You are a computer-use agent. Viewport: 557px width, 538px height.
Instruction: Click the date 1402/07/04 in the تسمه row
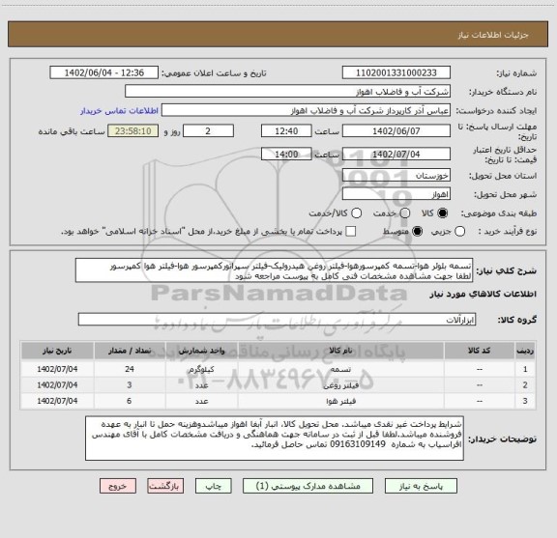pyautogui.click(x=57, y=369)
